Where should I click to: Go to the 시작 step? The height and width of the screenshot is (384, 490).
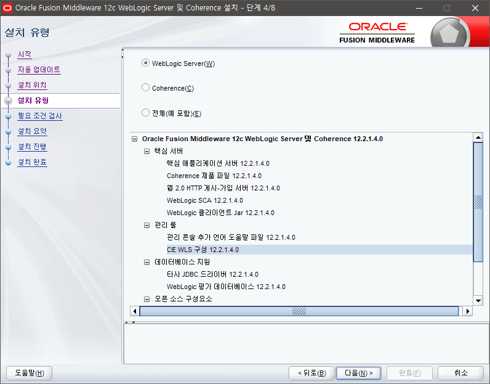click(x=25, y=54)
